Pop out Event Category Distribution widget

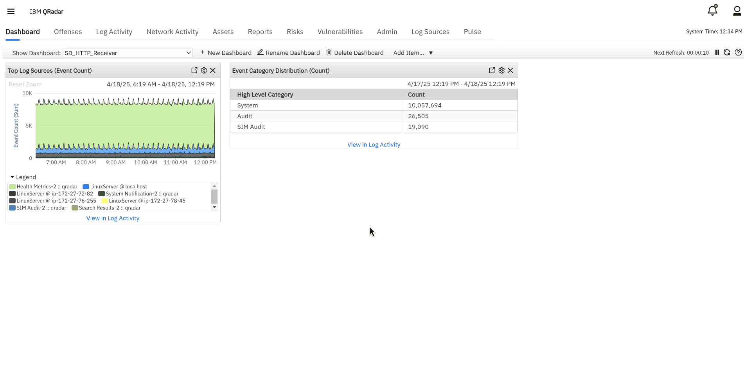point(492,70)
